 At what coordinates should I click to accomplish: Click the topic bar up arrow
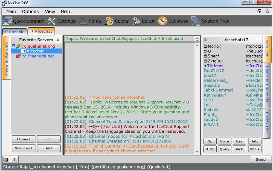pos(197,38)
